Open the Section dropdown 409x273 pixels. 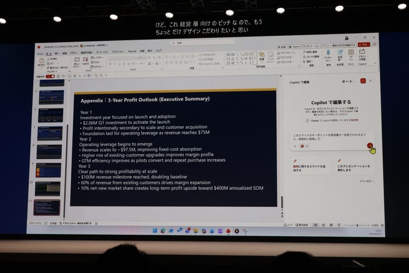tap(97, 67)
